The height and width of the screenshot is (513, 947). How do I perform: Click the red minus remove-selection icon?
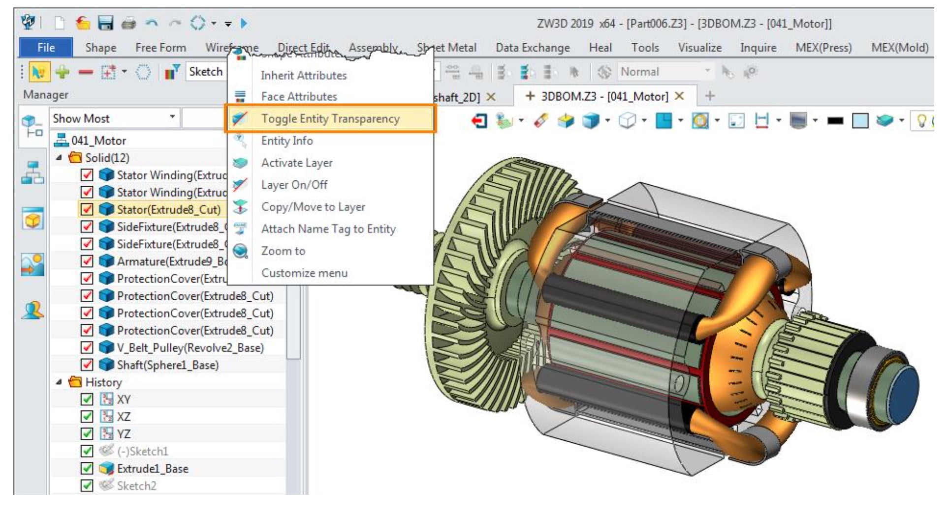click(x=85, y=72)
